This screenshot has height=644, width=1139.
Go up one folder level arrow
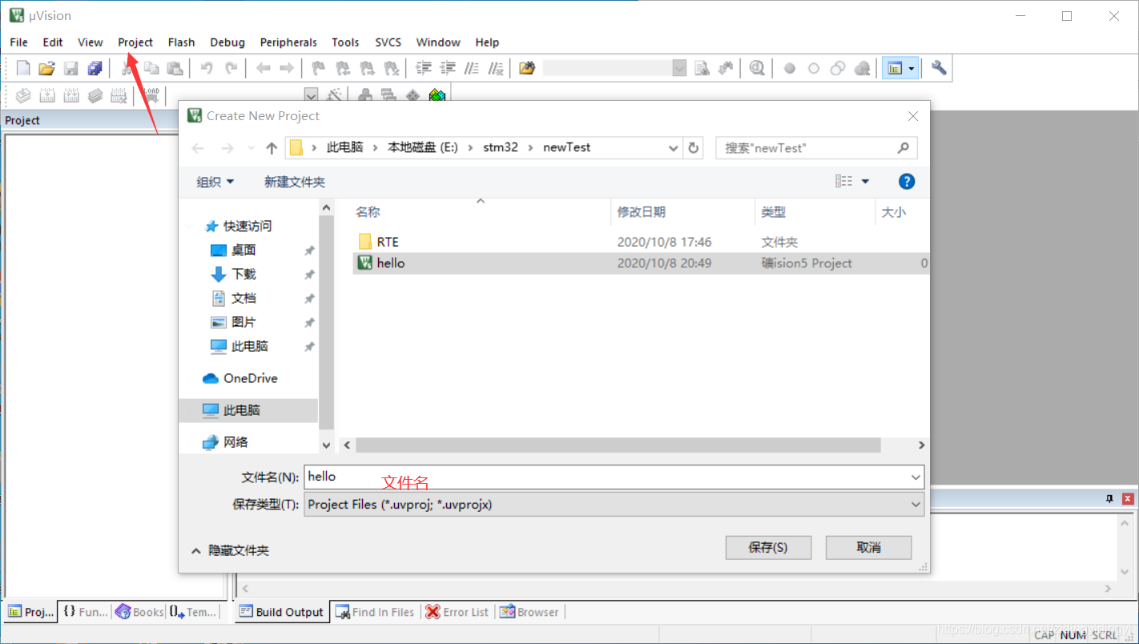pos(272,148)
